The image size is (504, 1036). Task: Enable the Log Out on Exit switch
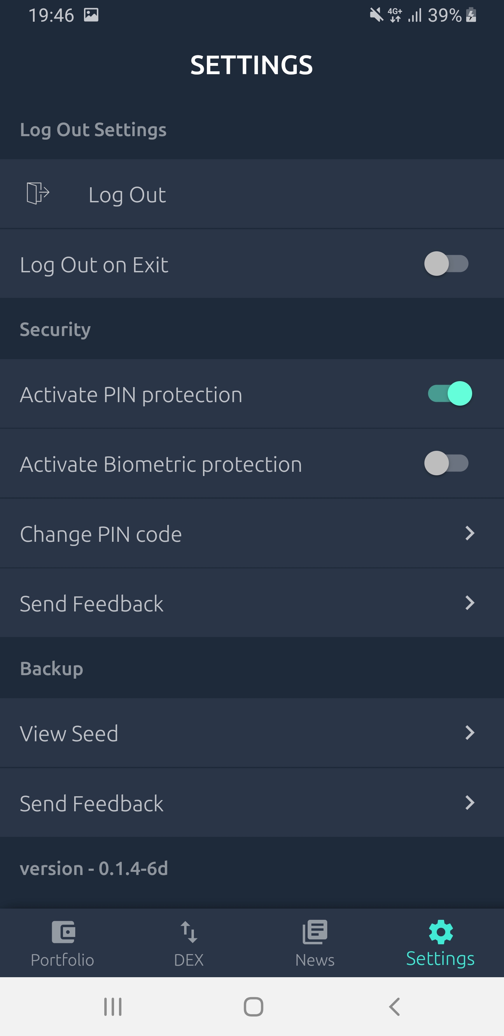(446, 264)
